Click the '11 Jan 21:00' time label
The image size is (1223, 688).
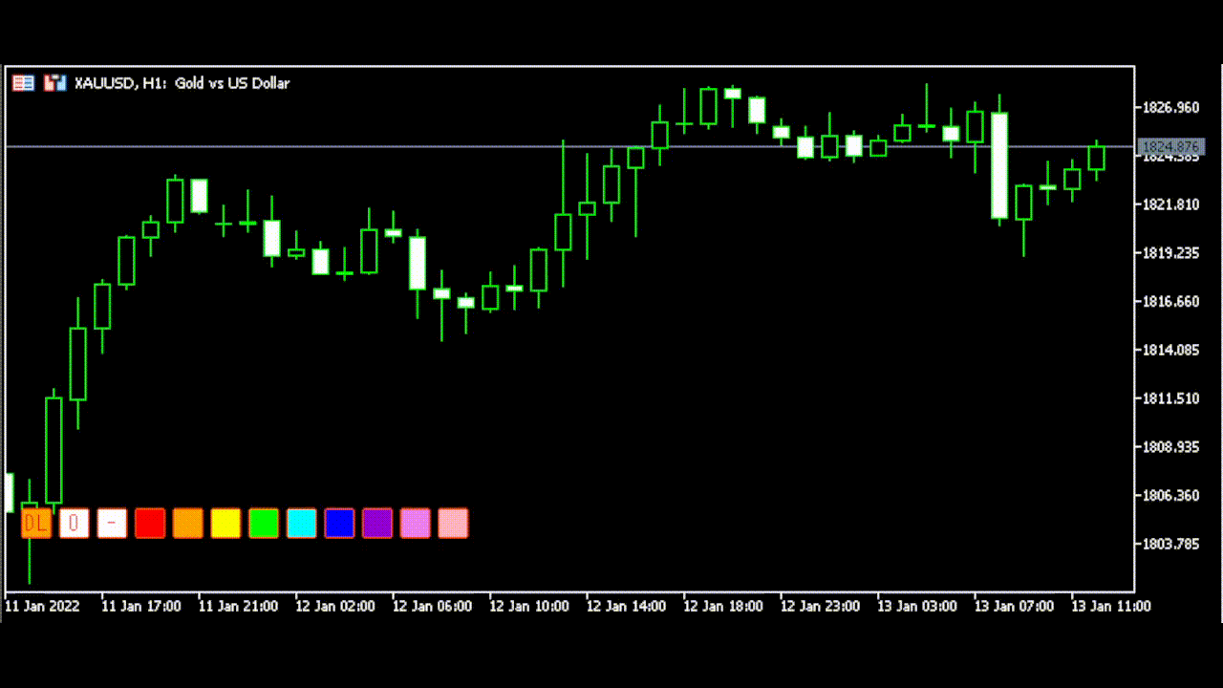(x=238, y=606)
